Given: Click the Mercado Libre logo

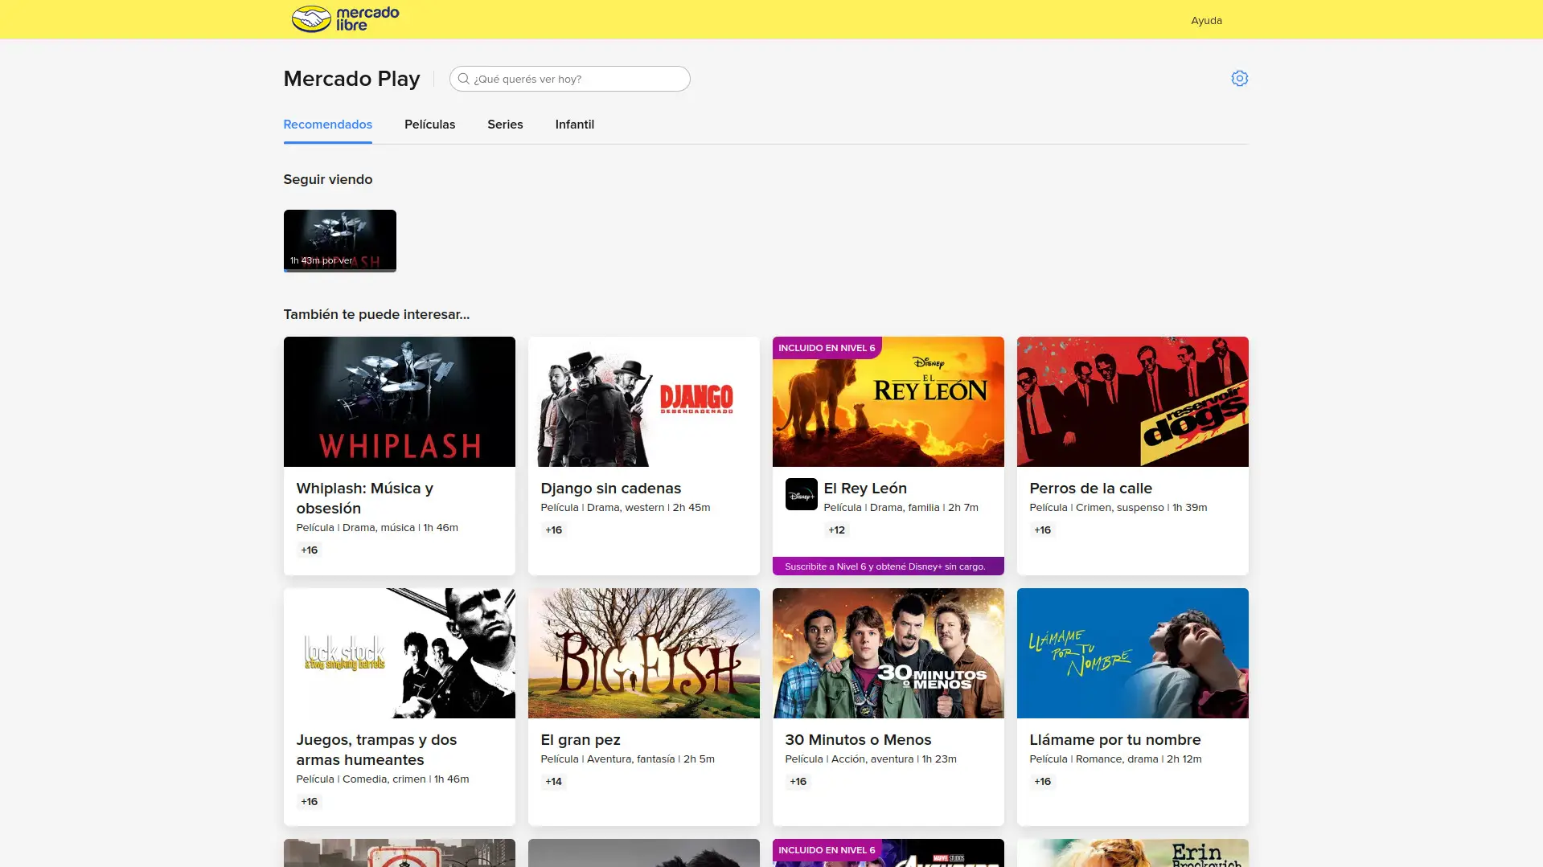Looking at the screenshot, I should pos(345,19).
